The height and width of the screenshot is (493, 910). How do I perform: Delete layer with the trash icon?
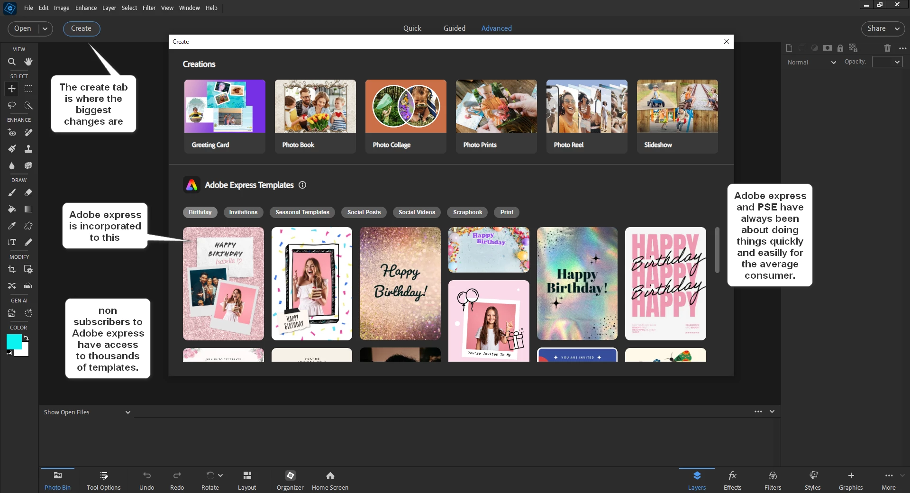click(888, 48)
